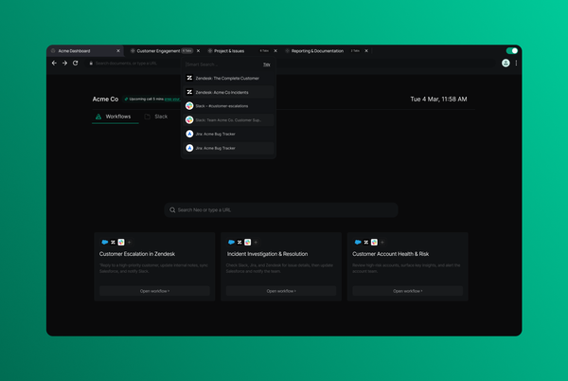Expand the Customer Engagement tab count badge

click(186, 51)
